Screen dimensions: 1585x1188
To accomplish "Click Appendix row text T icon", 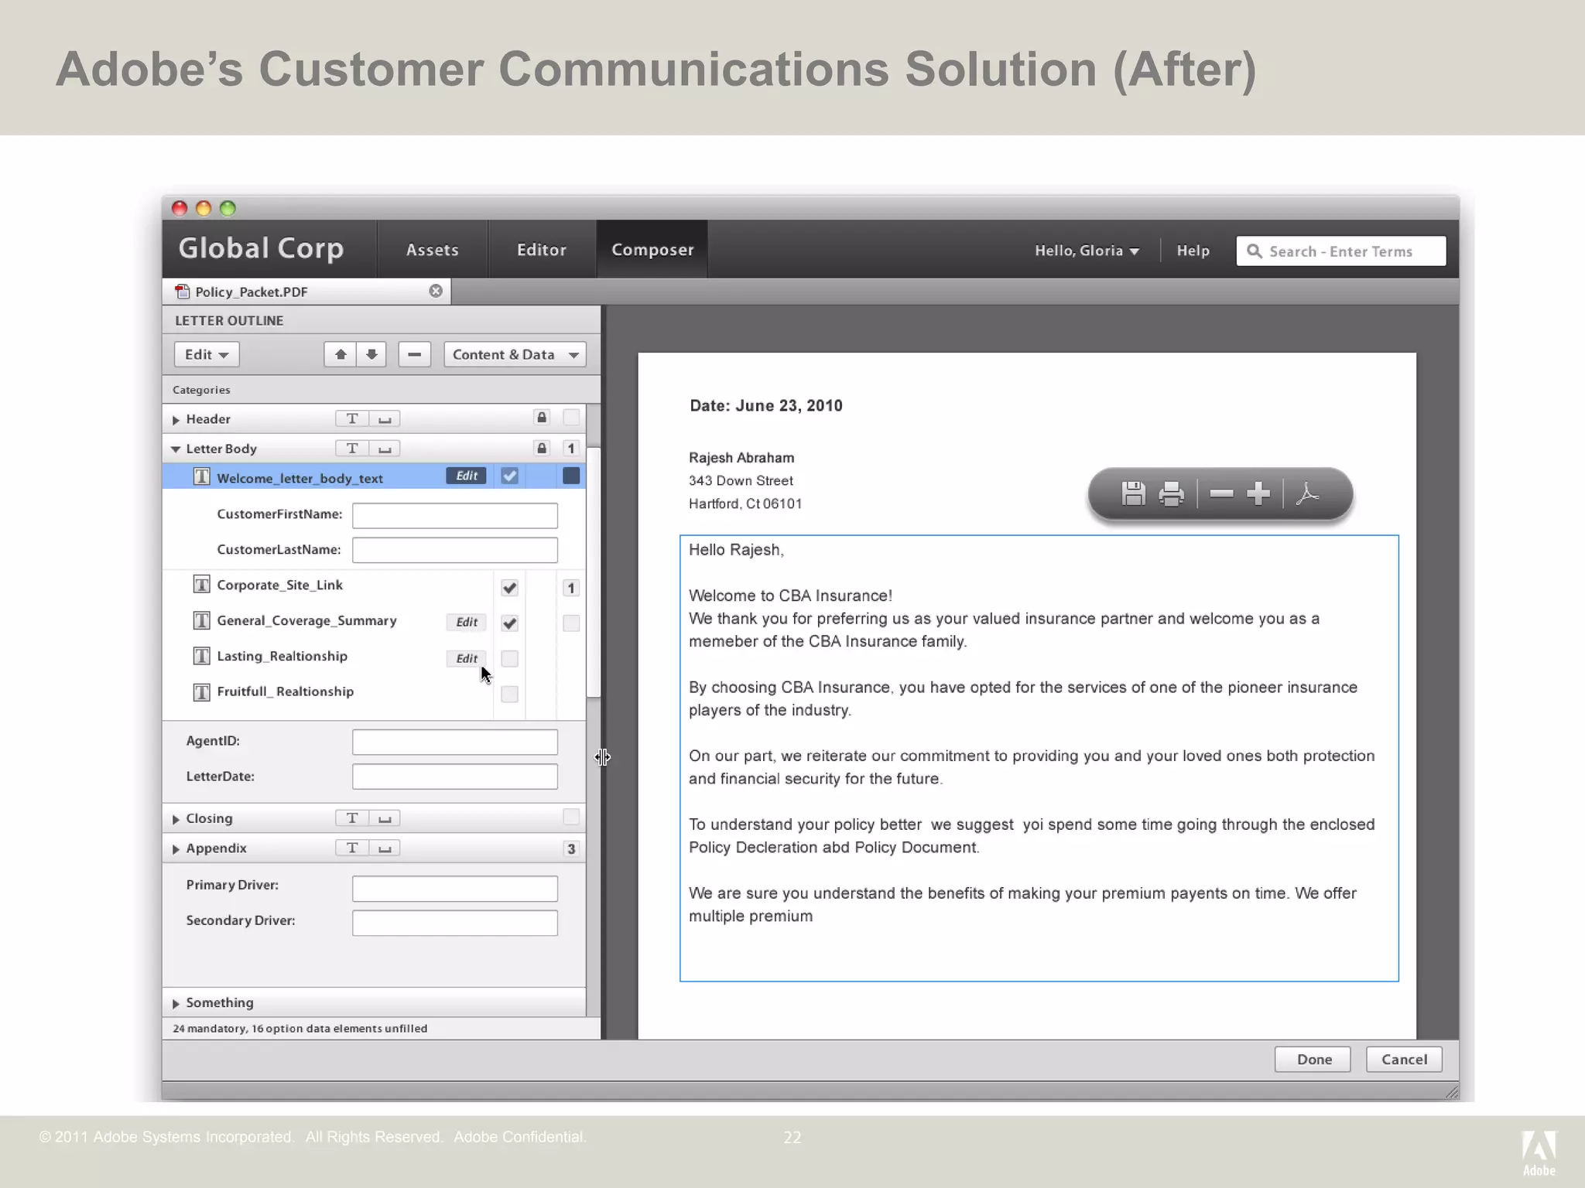I will (x=352, y=848).
